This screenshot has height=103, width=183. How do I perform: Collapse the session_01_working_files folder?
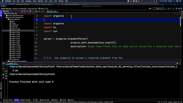5,17
